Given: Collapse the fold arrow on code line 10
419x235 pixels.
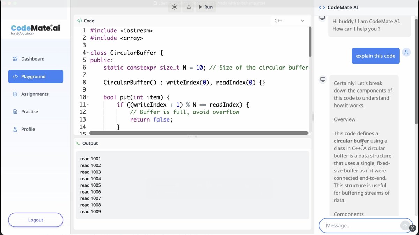Looking at the screenshot, I should [88, 97].
